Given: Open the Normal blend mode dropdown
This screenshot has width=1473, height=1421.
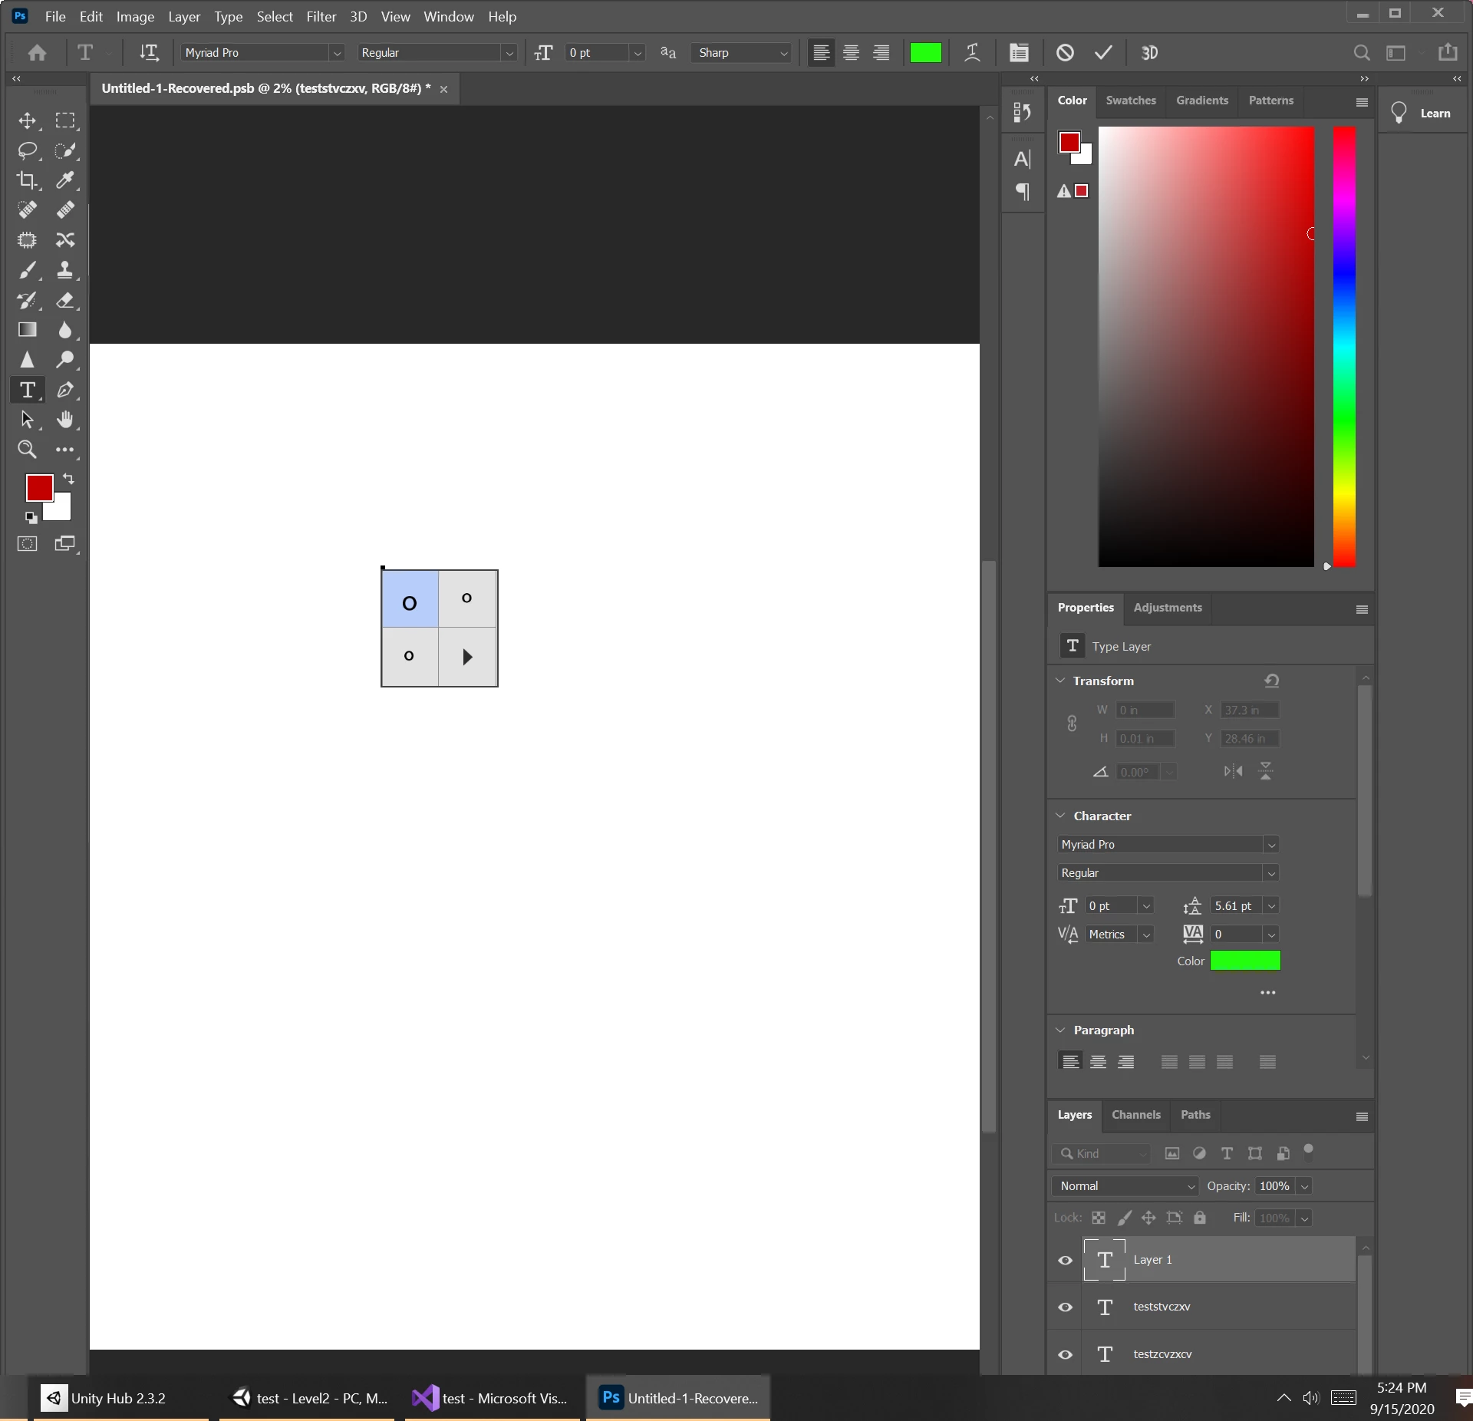Looking at the screenshot, I should pyautogui.click(x=1125, y=1186).
